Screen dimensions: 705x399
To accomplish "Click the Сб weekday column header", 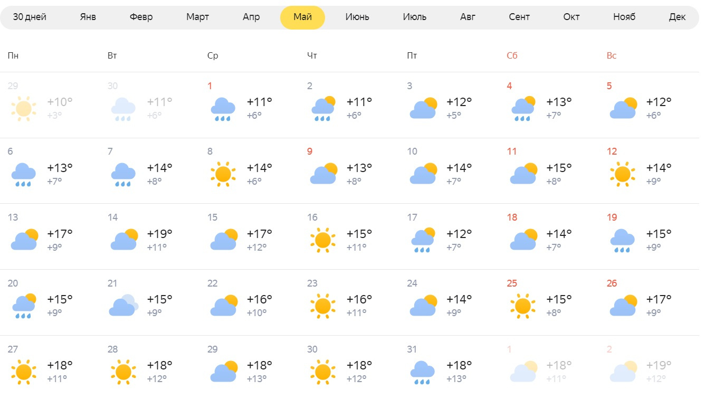I will click(x=512, y=55).
